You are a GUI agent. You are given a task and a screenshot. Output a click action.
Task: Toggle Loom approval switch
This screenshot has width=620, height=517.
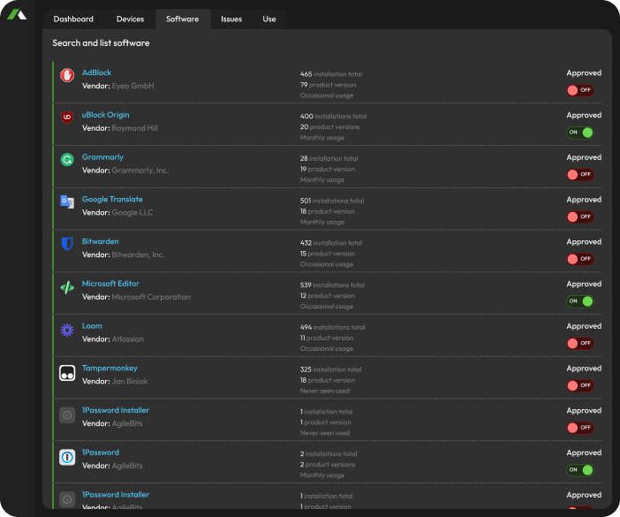580,344
